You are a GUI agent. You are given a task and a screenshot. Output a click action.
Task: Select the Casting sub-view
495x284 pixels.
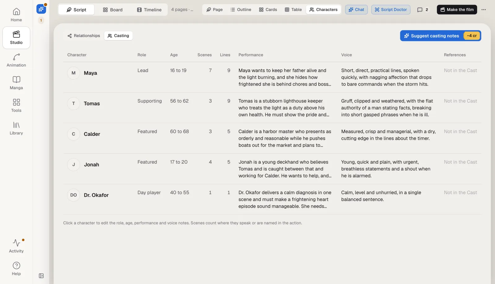(118, 36)
